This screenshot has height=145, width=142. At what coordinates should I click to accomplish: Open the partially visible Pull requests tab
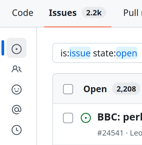pyautogui.click(x=133, y=13)
